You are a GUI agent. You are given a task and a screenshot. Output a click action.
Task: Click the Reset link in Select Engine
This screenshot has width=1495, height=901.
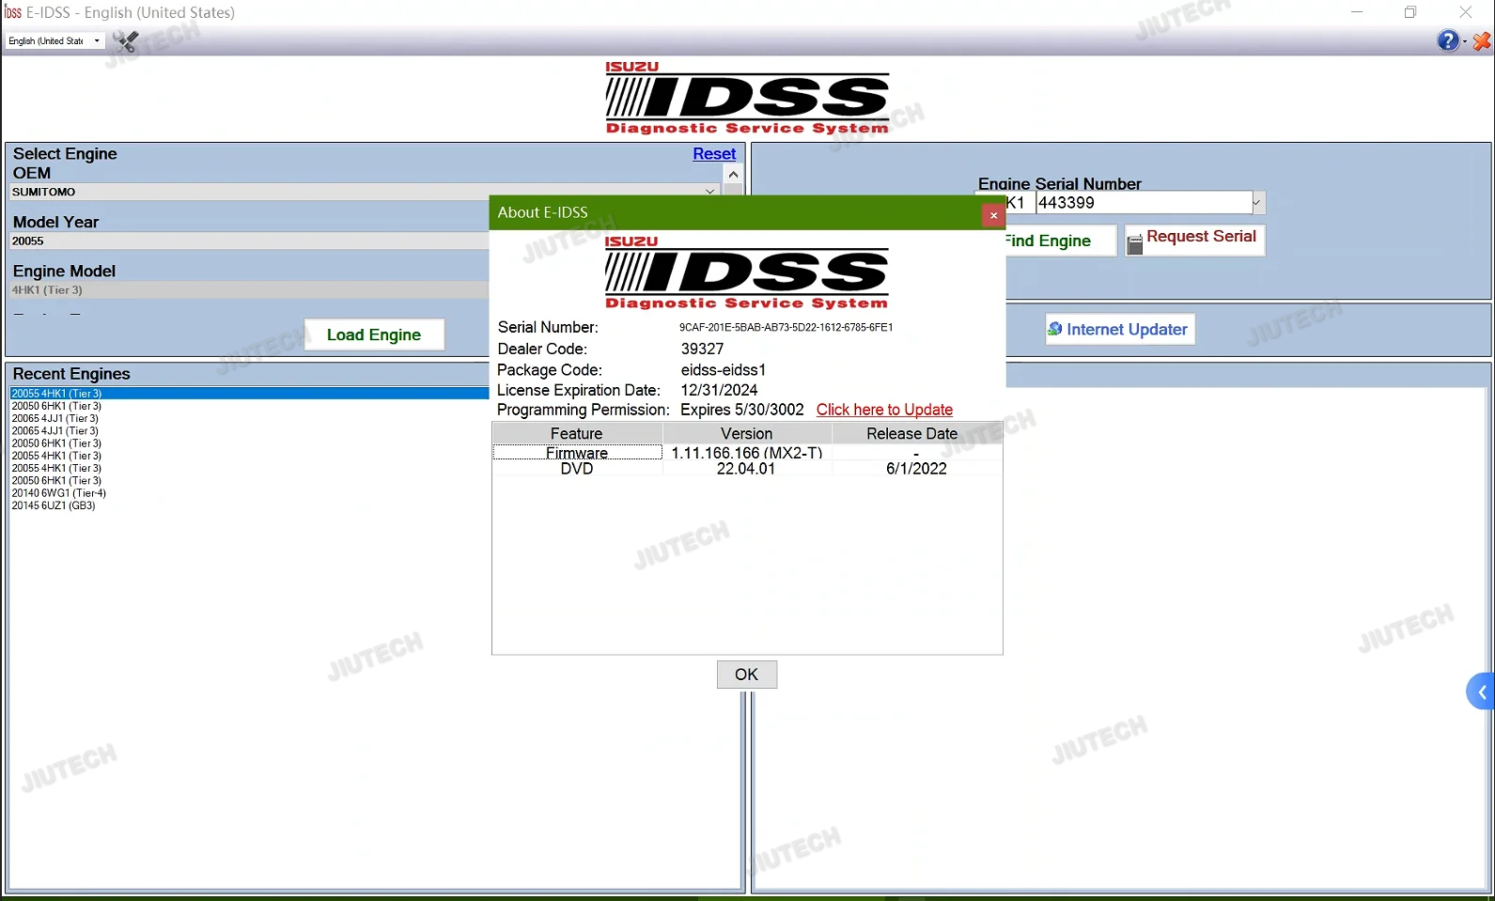coord(714,154)
